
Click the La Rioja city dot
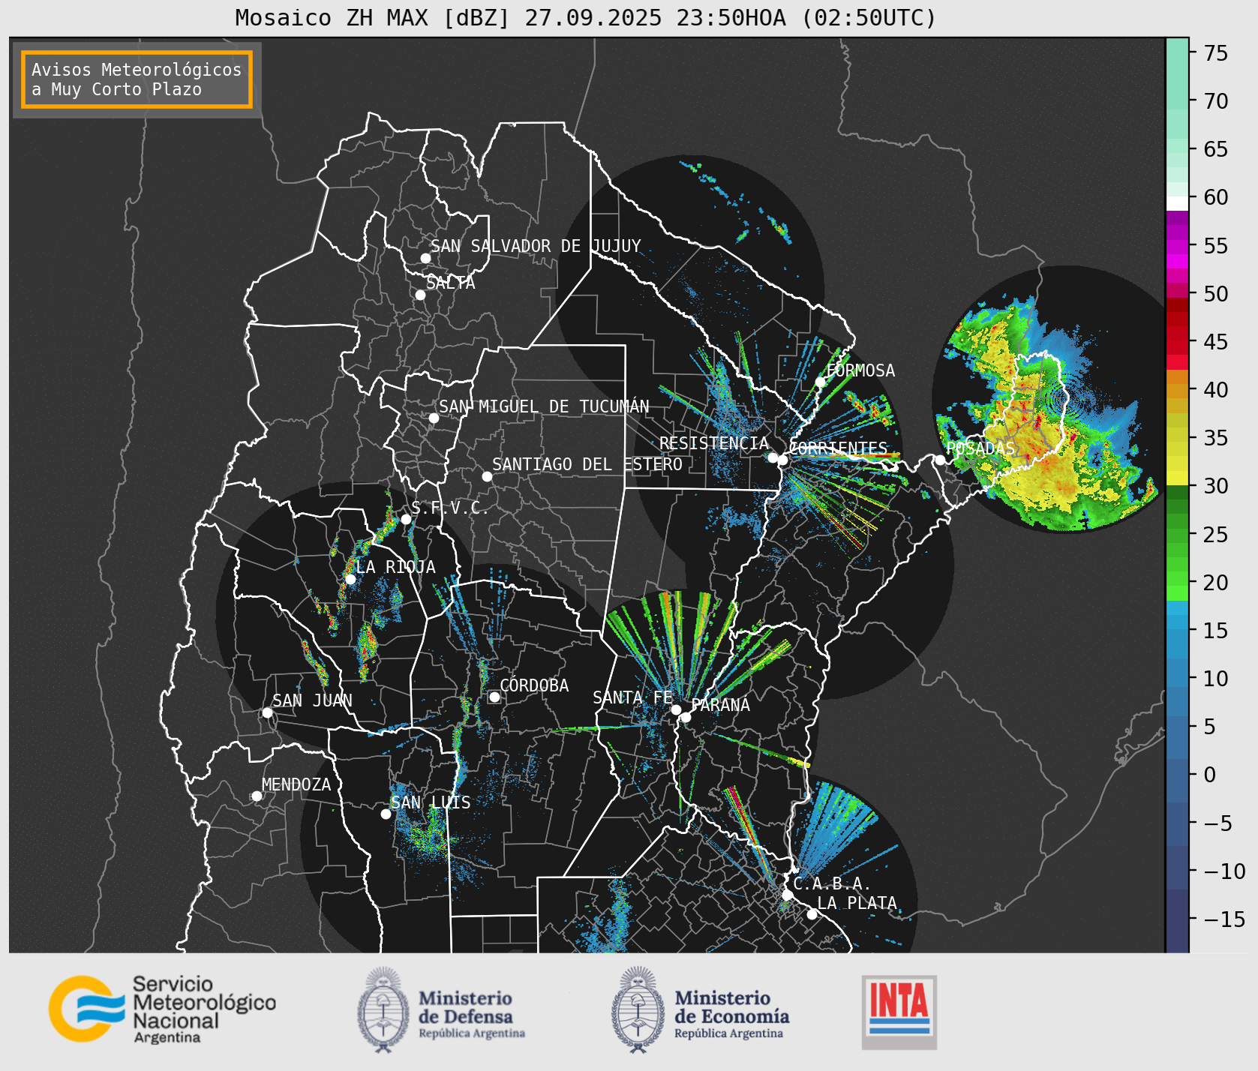click(350, 579)
